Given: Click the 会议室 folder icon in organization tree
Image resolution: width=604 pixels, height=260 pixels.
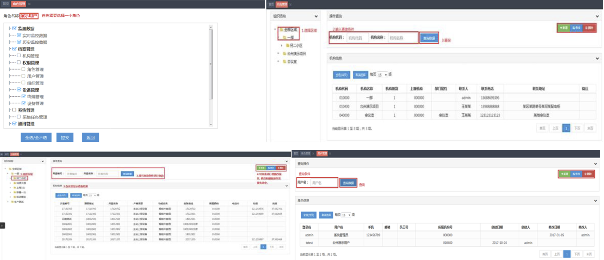Looking at the screenshot, I should pyautogui.click(x=284, y=62).
